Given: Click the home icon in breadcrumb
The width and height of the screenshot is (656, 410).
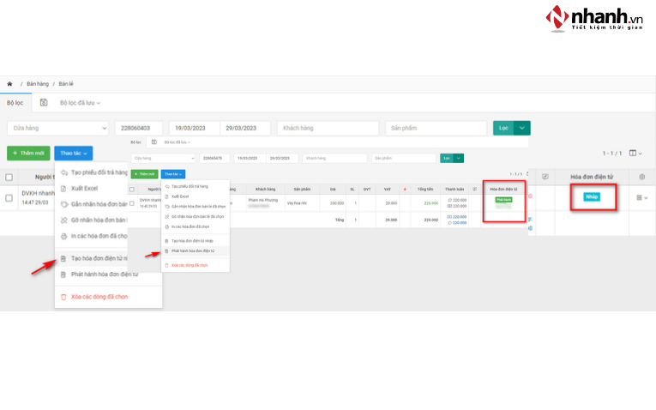Looking at the screenshot, I should [x=9, y=84].
